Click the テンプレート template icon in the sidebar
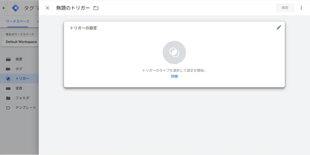The image size is (310, 155). point(8,108)
